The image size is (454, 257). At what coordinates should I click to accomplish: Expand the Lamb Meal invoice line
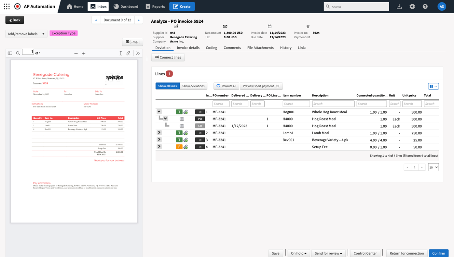click(159, 132)
